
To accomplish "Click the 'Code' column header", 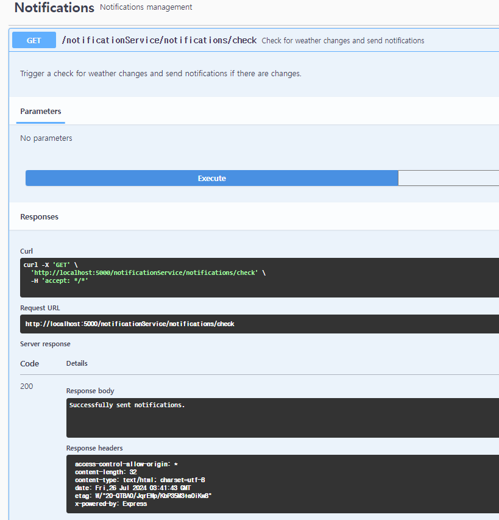I will pyautogui.click(x=29, y=364).
